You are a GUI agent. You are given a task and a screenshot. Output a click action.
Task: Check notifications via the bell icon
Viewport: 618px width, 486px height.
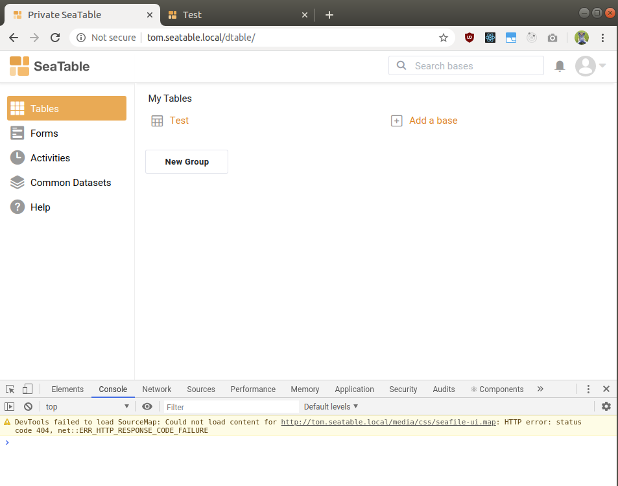[x=559, y=65]
